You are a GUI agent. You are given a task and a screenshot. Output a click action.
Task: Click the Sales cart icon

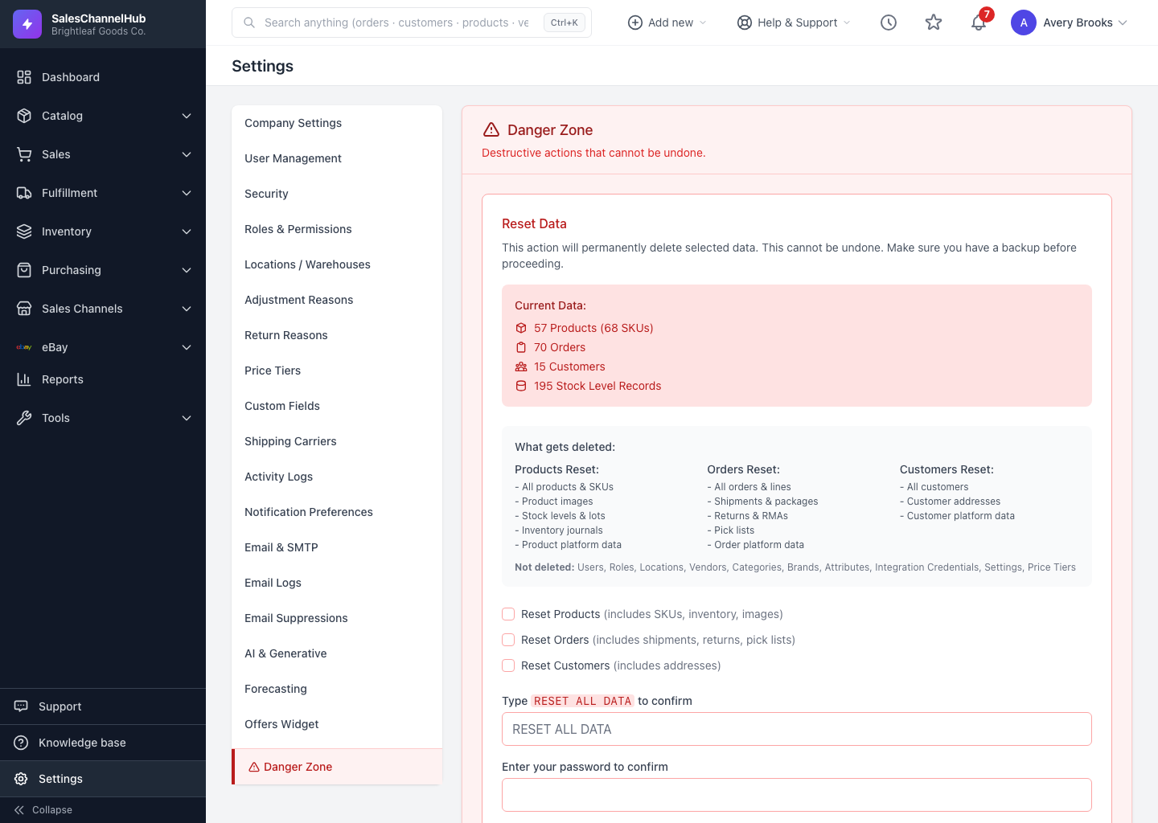(x=24, y=154)
